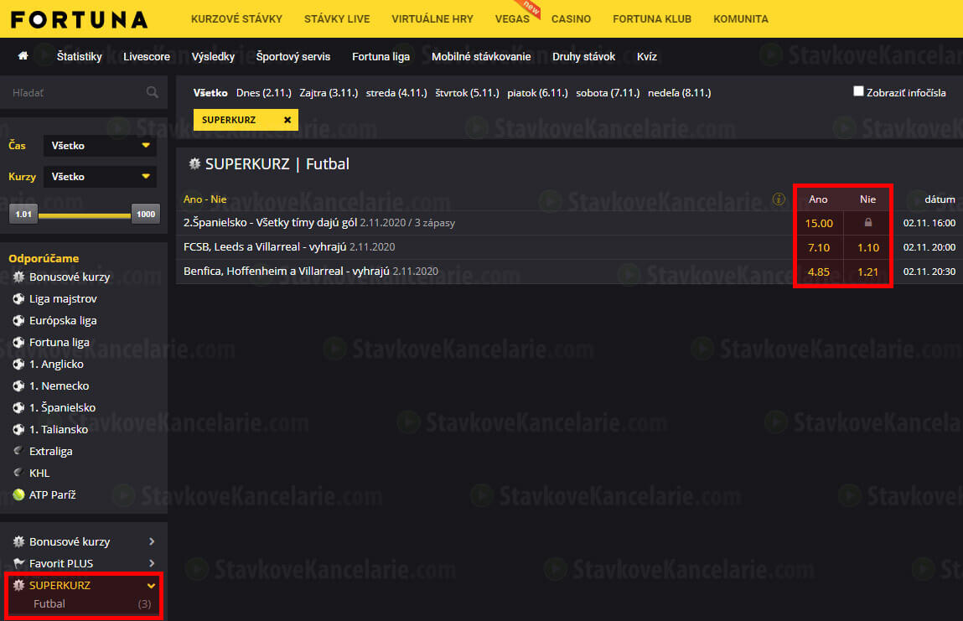
Task: Click the Európska liga football icon
Action: click(18, 321)
